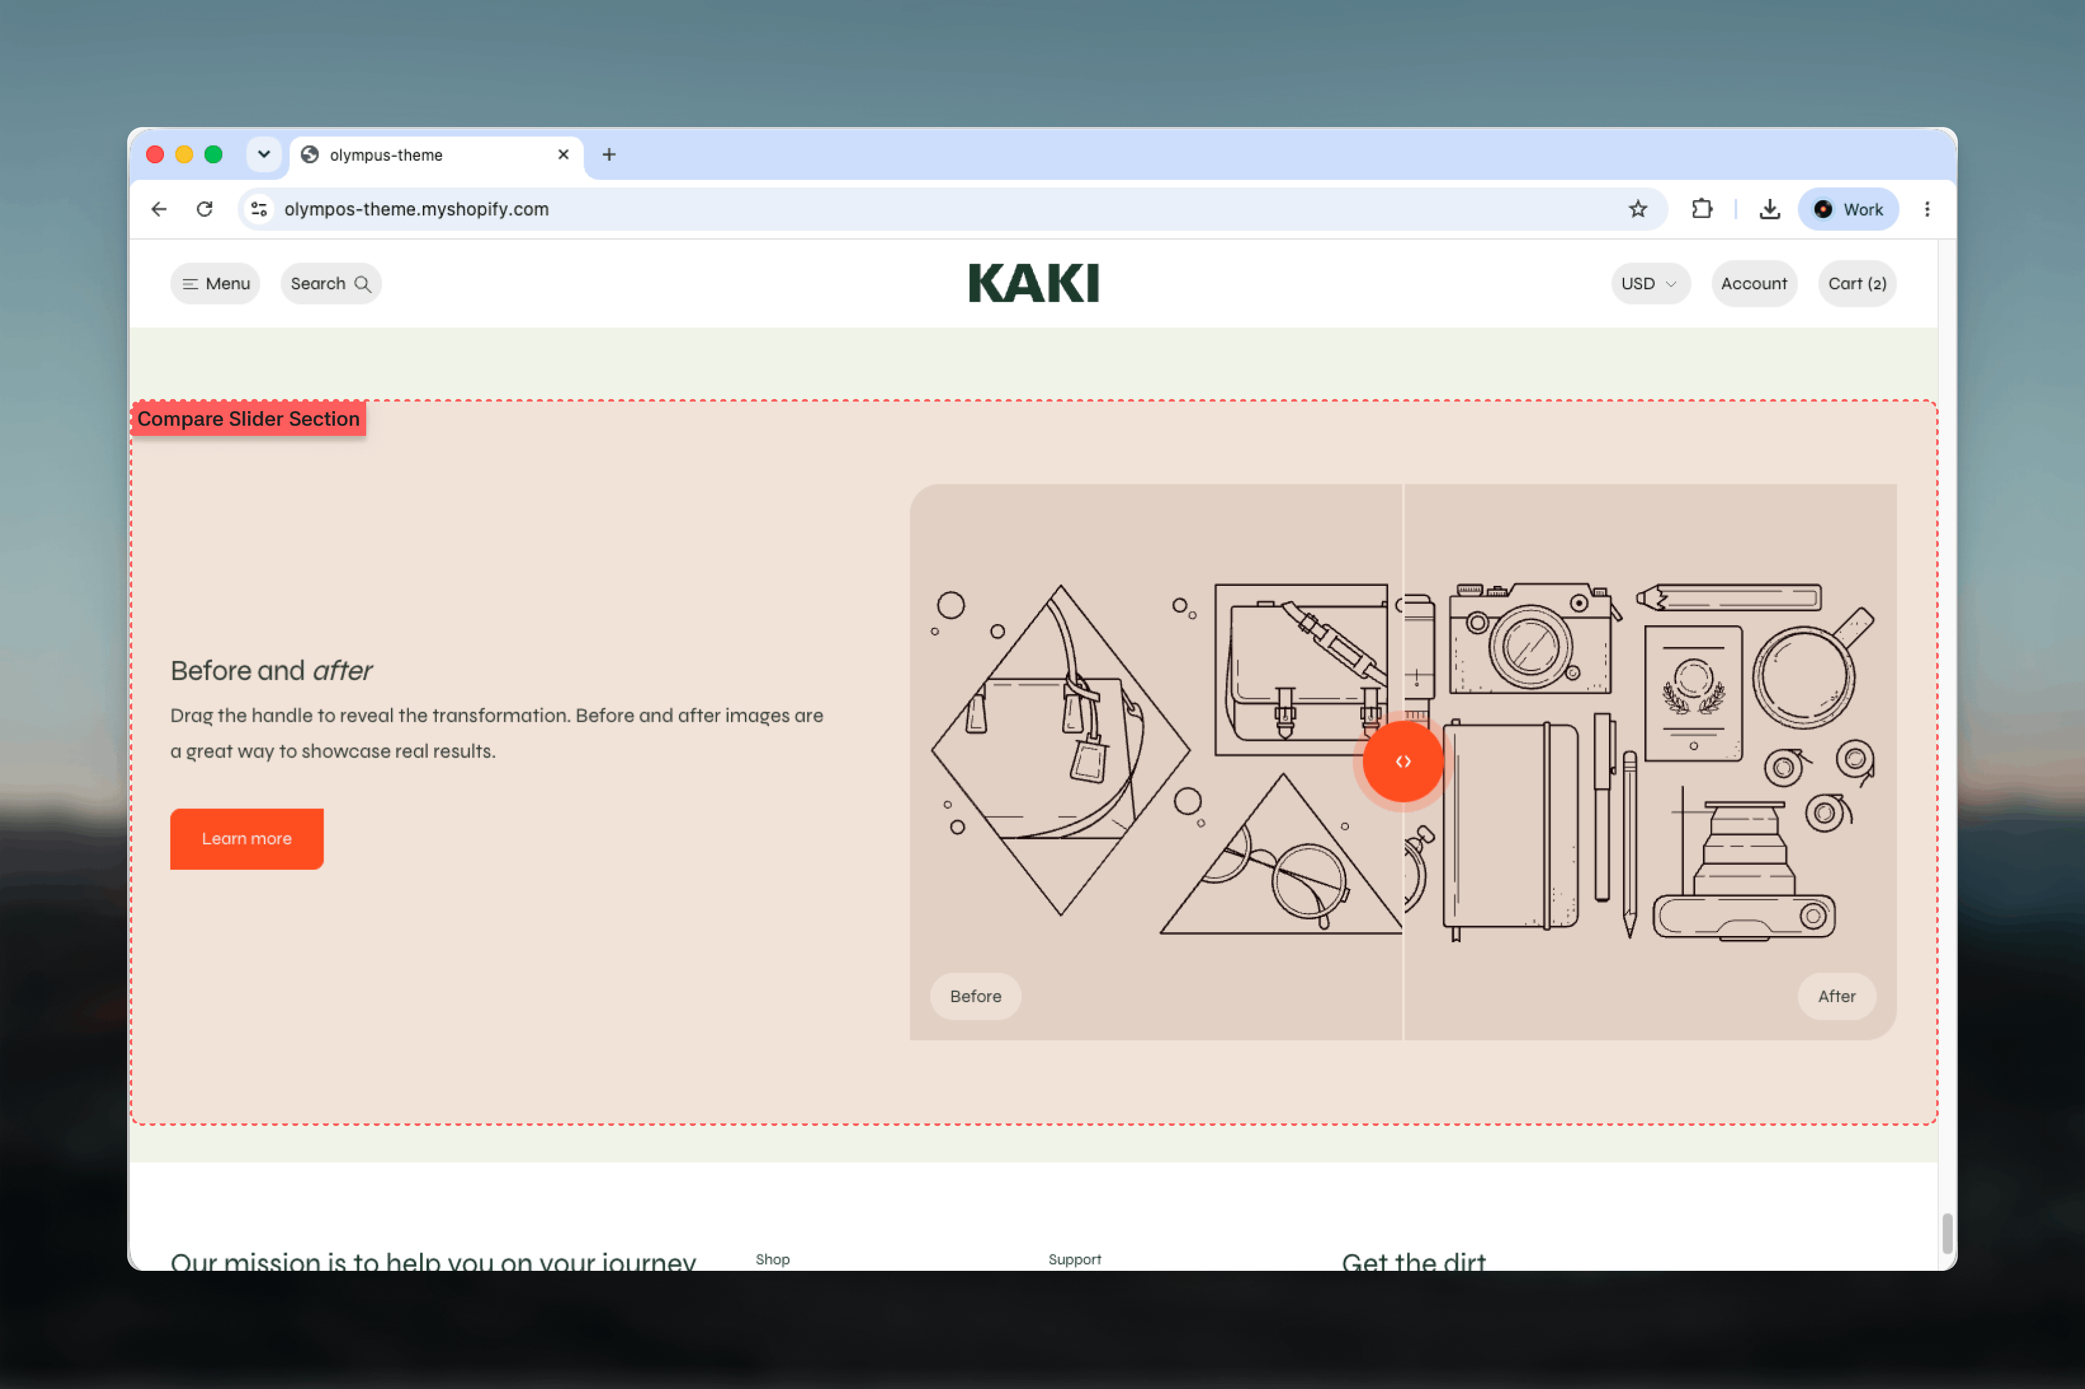Go to the Account page

coord(1754,283)
